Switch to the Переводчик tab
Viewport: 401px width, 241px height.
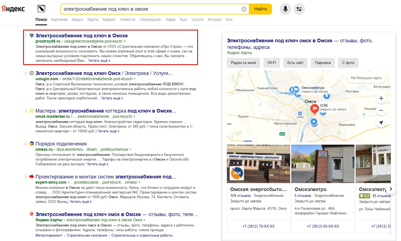click(x=150, y=19)
